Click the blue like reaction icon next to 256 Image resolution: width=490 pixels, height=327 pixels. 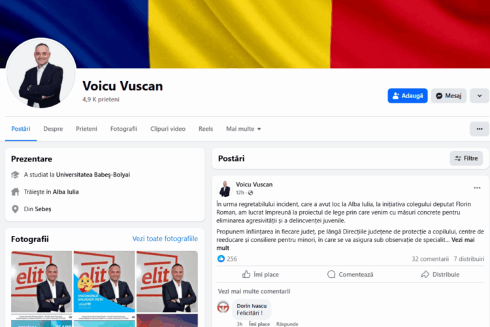point(221,259)
